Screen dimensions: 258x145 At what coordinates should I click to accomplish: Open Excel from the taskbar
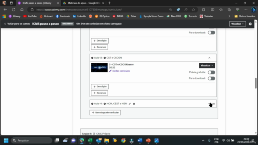[x=90, y=141]
